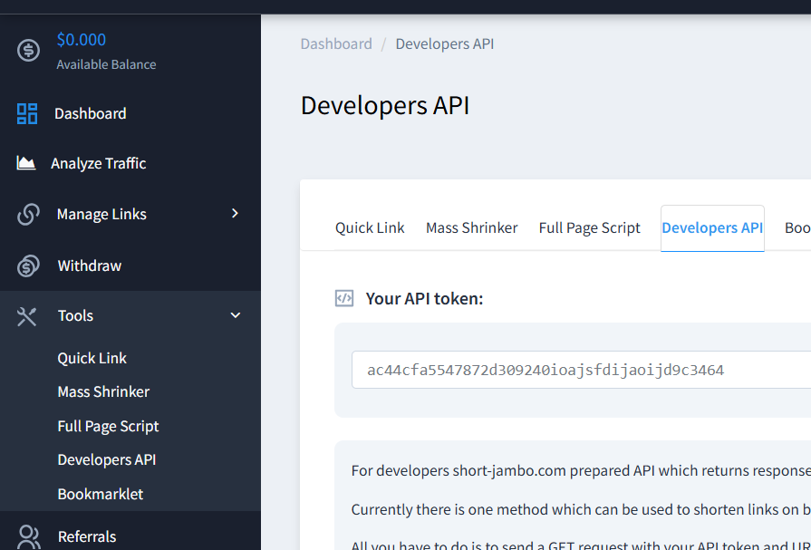The height and width of the screenshot is (550, 811).
Task: Select Mass Shrinker in sidebar submenu
Action: pos(103,391)
